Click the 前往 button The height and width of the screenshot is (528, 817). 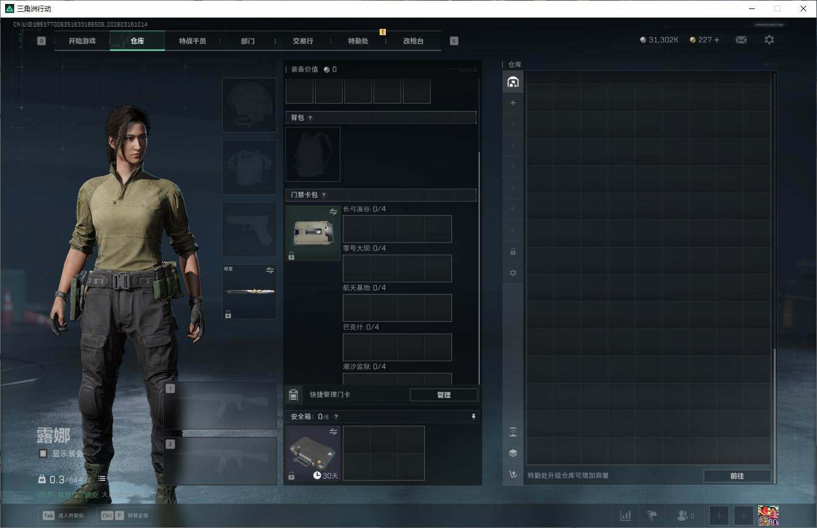tap(737, 476)
